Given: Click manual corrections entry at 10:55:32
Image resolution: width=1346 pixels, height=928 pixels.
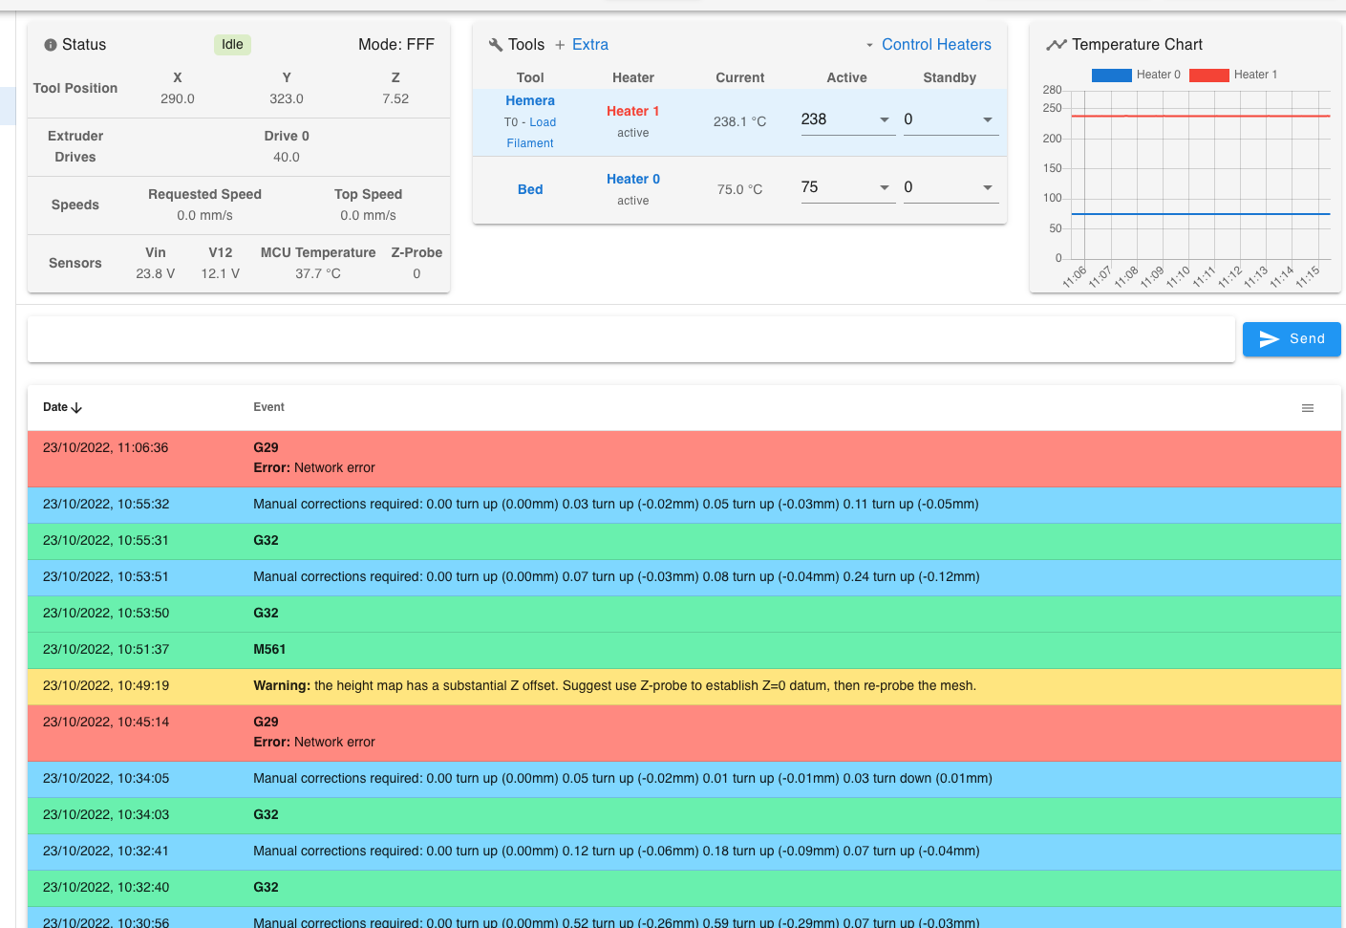Looking at the screenshot, I should 684,505.
